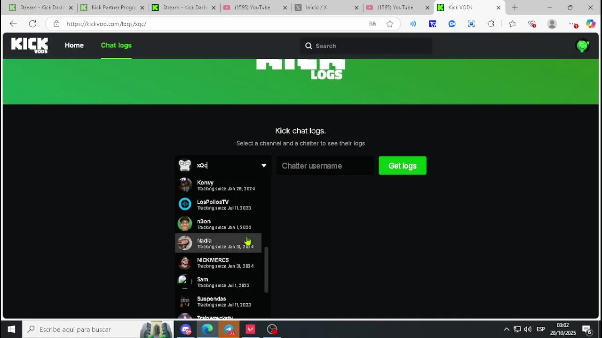The image size is (602, 338).
Task: Open the red square taskbar app
Action: 251,330
